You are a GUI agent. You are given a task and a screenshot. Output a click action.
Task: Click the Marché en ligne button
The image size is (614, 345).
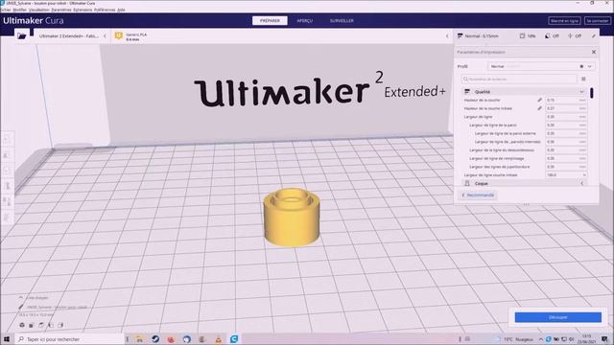[x=564, y=21]
